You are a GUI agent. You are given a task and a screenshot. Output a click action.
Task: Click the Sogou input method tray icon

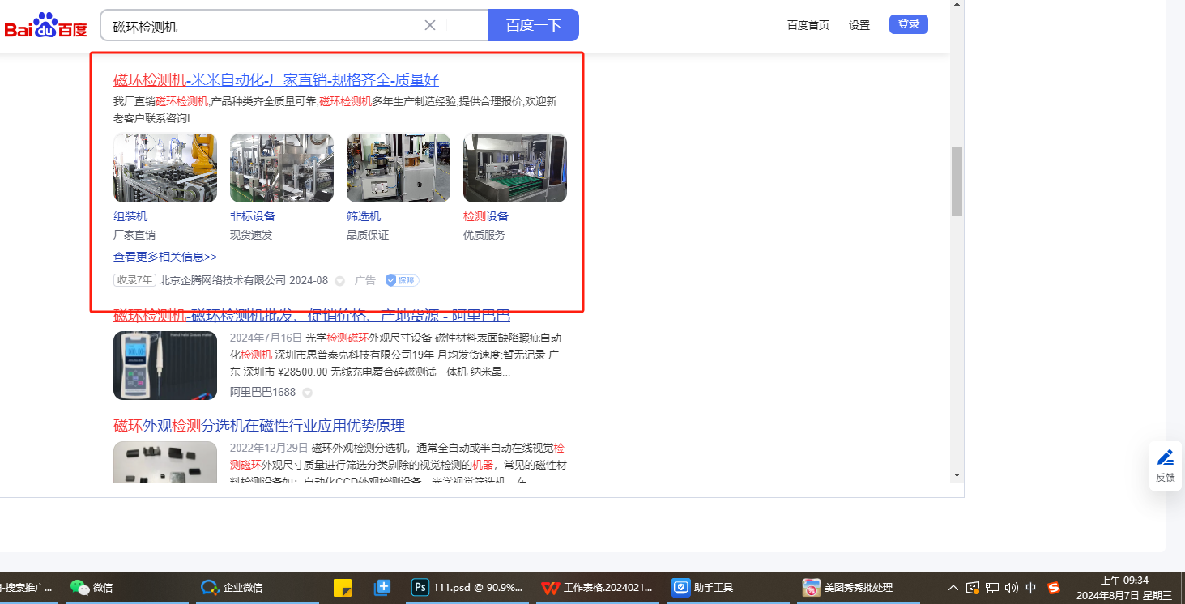point(1054,588)
